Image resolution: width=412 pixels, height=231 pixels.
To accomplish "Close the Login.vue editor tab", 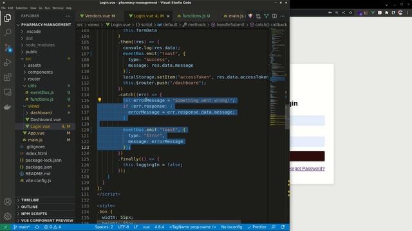I will pos(168,16).
